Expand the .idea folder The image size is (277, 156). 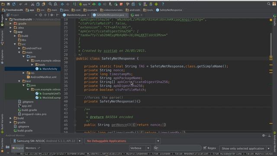[x=10, y=28]
